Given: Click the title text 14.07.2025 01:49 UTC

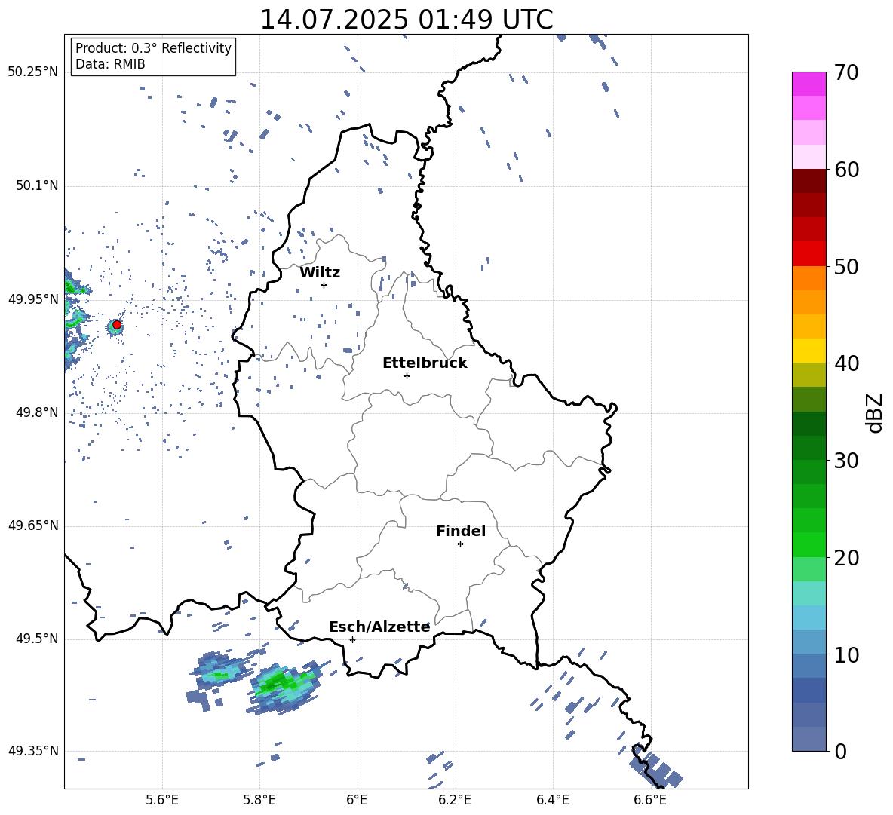Looking at the screenshot, I should click(406, 20).
